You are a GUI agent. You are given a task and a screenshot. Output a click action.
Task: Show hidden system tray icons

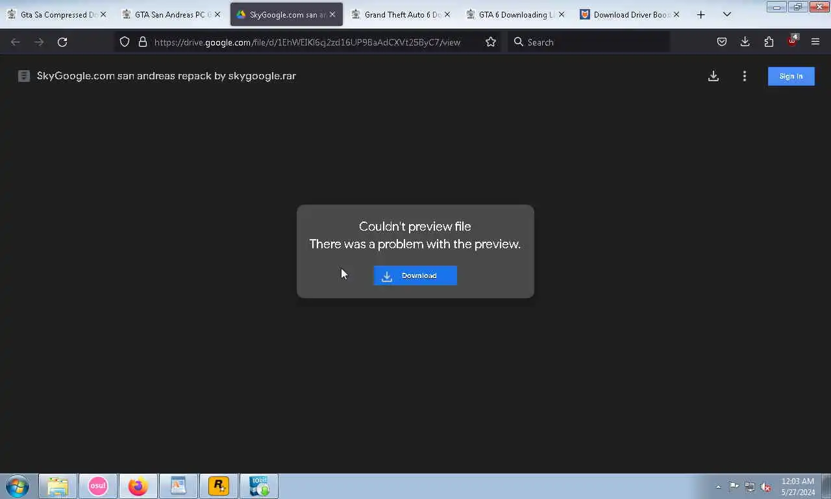718,487
